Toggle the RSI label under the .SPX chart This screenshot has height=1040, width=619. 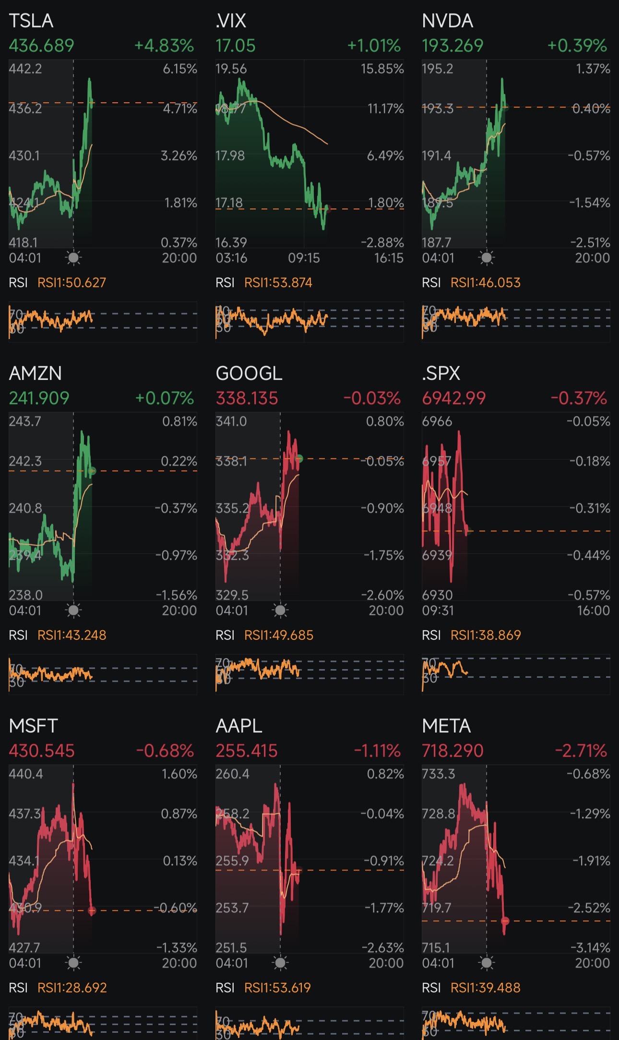[x=431, y=635]
